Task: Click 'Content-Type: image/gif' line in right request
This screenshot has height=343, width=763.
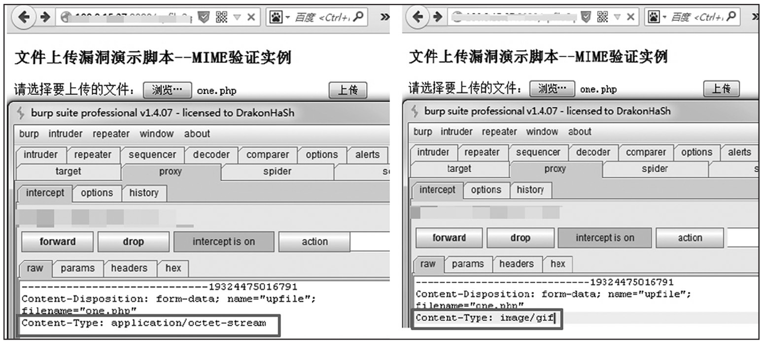Action: pyautogui.click(x=485, y=318)
